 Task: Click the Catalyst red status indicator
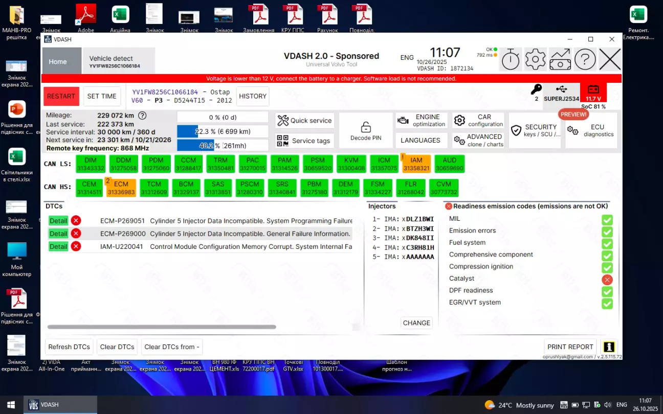click(x=607, y=280)
